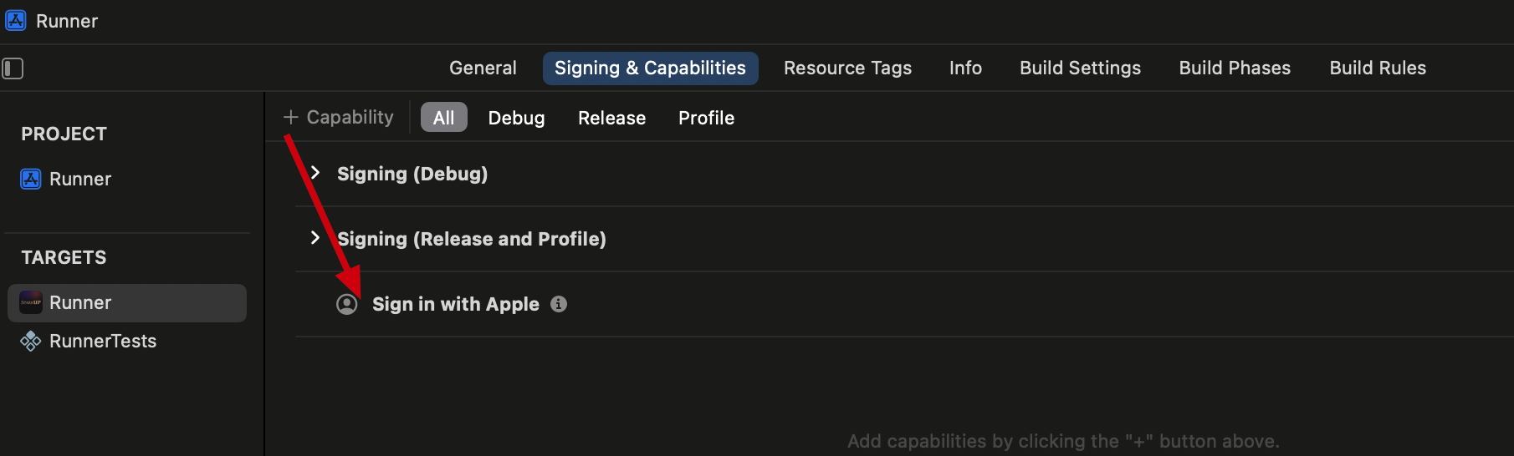
Task: Click the Runner target app icon
Action: (31, 302)
